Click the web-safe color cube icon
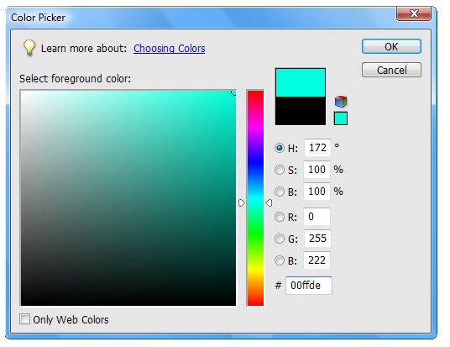The height and width of the screenshot is (347, 450). click(x=341, y=102)
